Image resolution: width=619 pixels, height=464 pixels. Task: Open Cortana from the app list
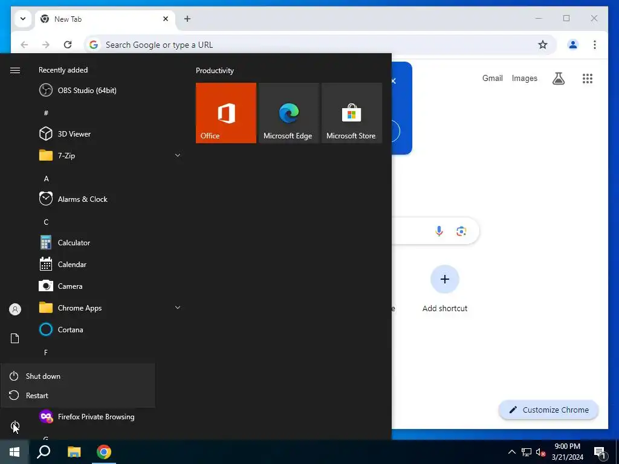click(x=110, y=329)
